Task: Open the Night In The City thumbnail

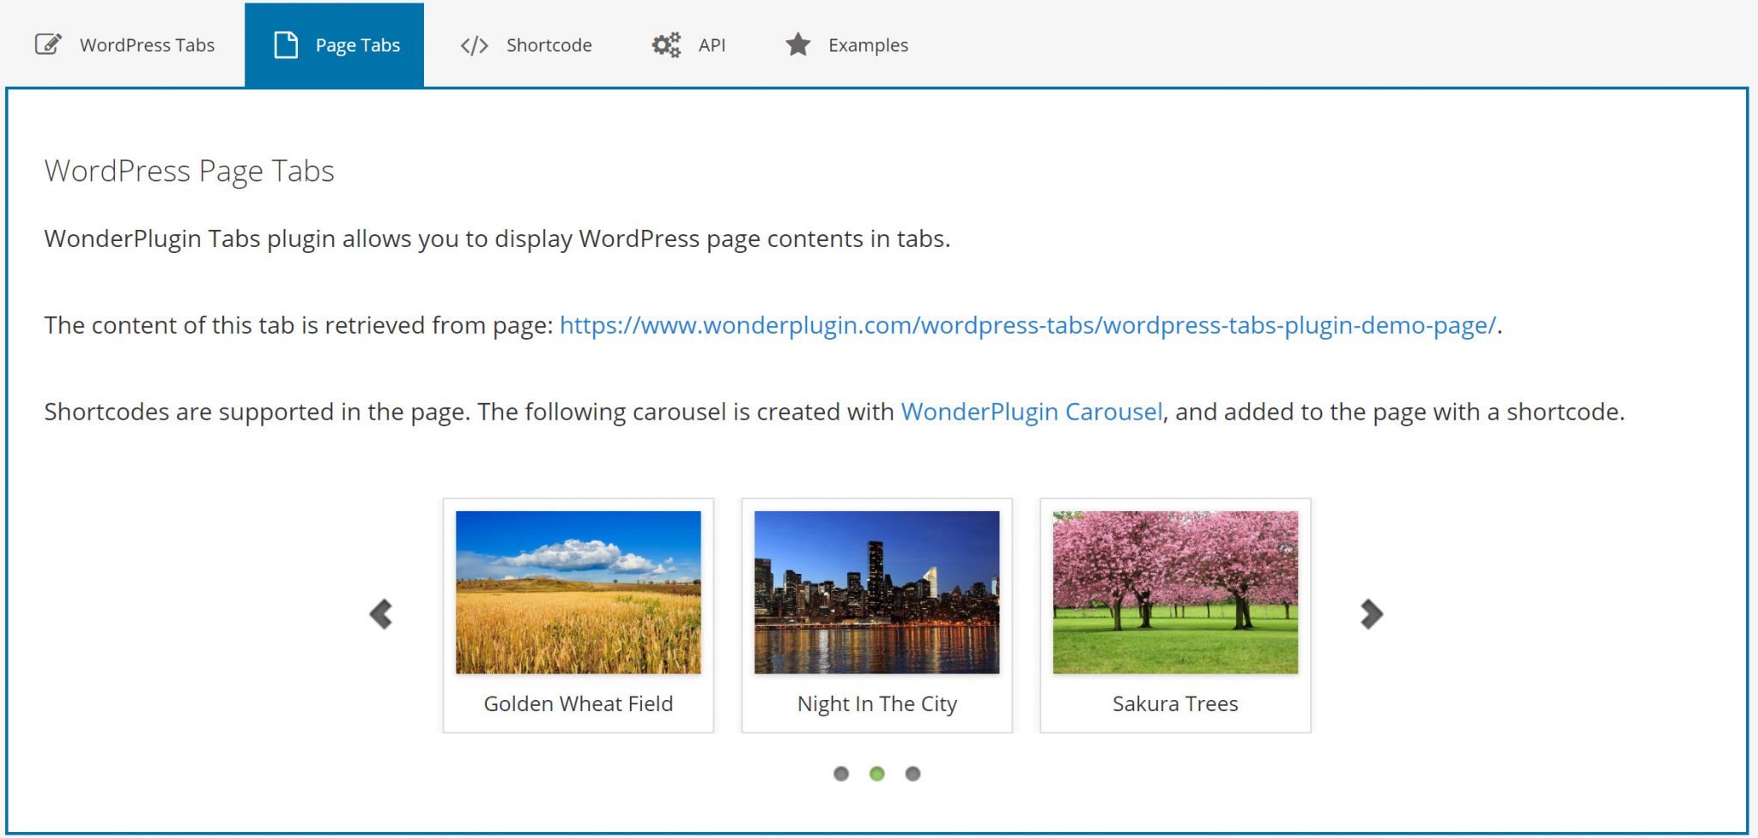Action: click(876, 593)
